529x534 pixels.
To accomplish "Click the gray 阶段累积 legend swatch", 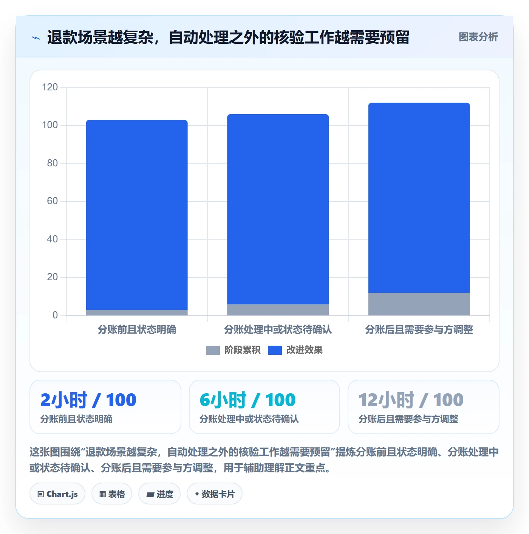I will click(213, 350).
